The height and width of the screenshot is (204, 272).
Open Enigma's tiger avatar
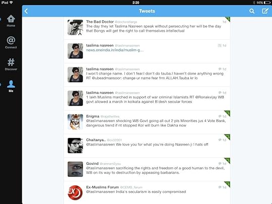point(75,122)
